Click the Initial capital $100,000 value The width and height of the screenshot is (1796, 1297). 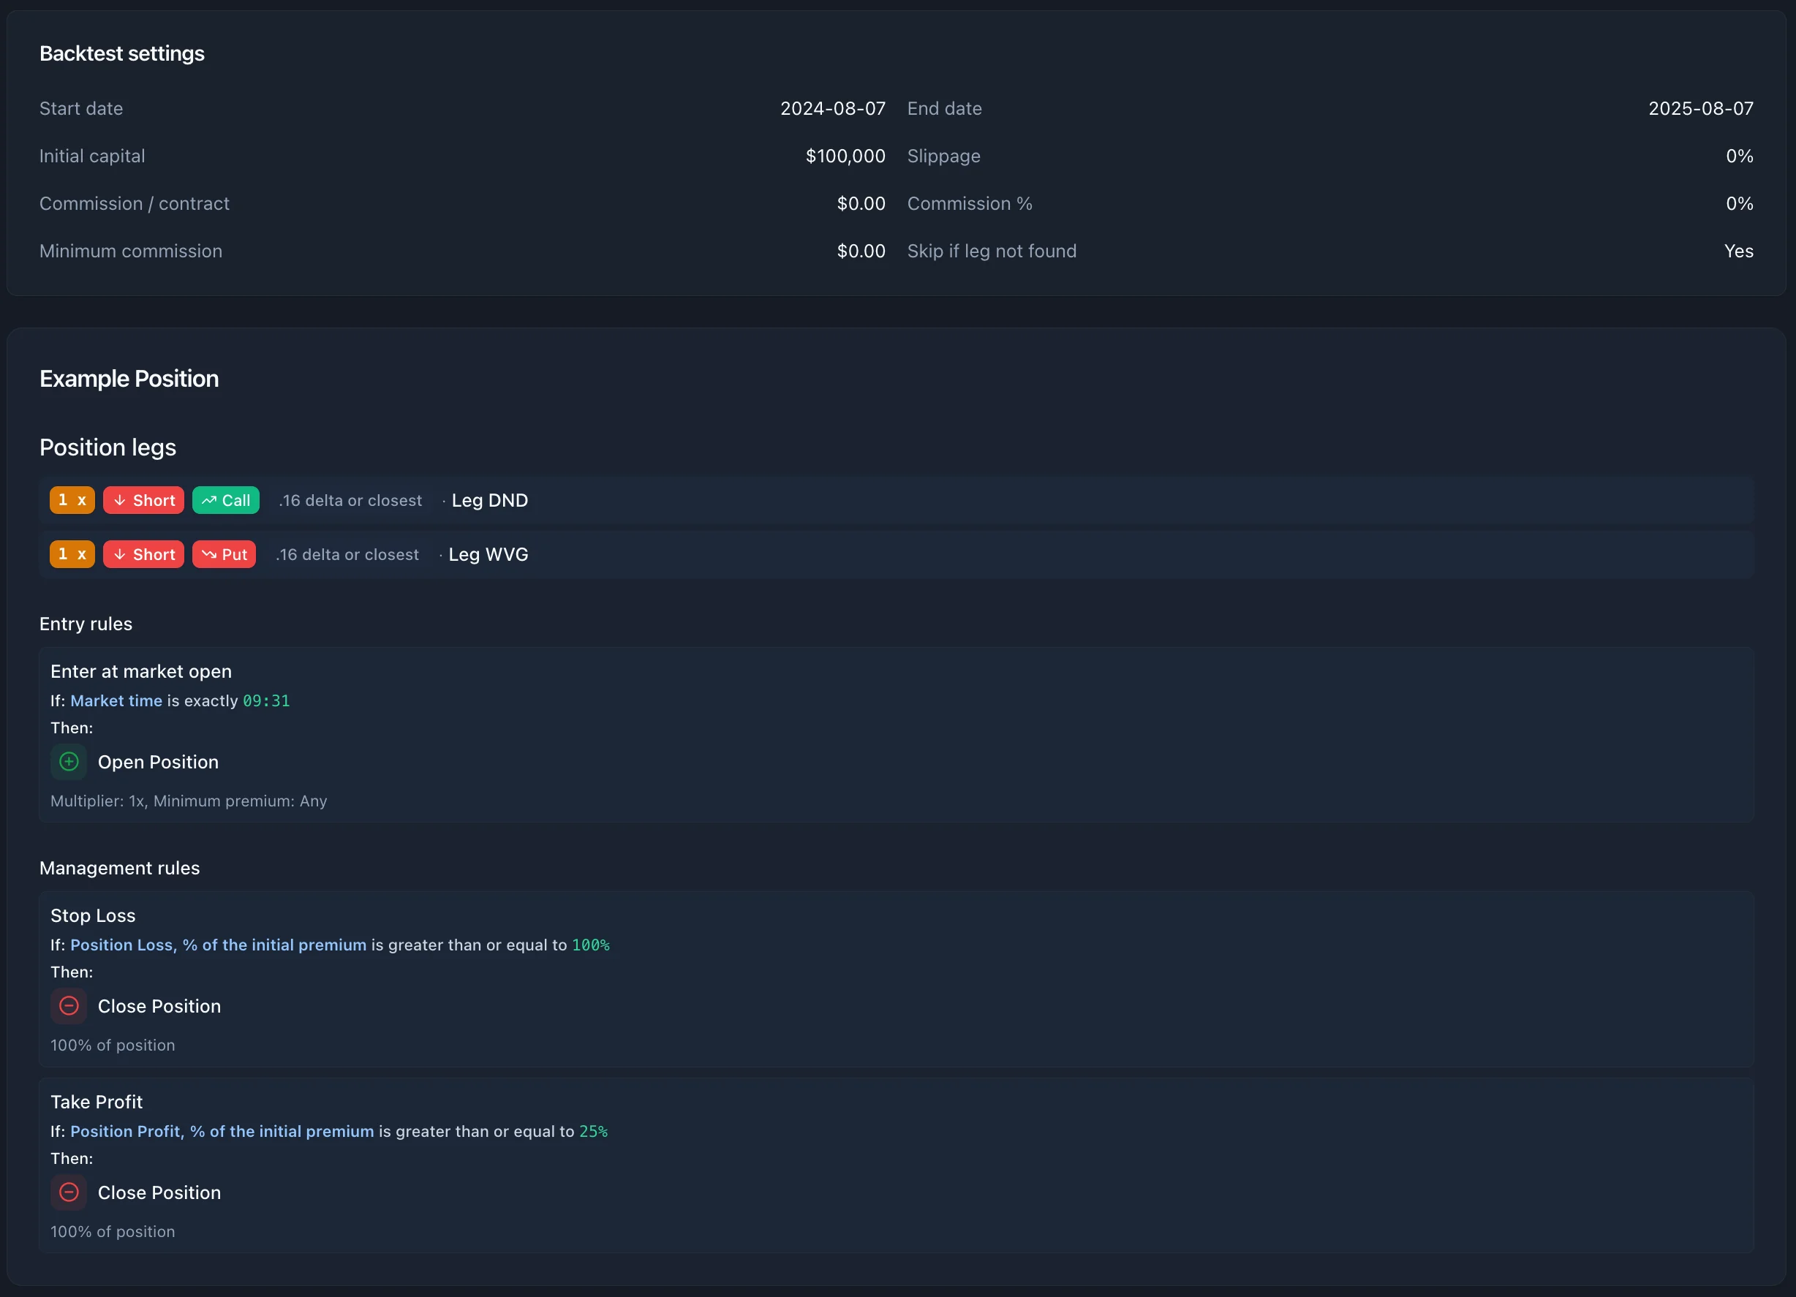[845, 156]
